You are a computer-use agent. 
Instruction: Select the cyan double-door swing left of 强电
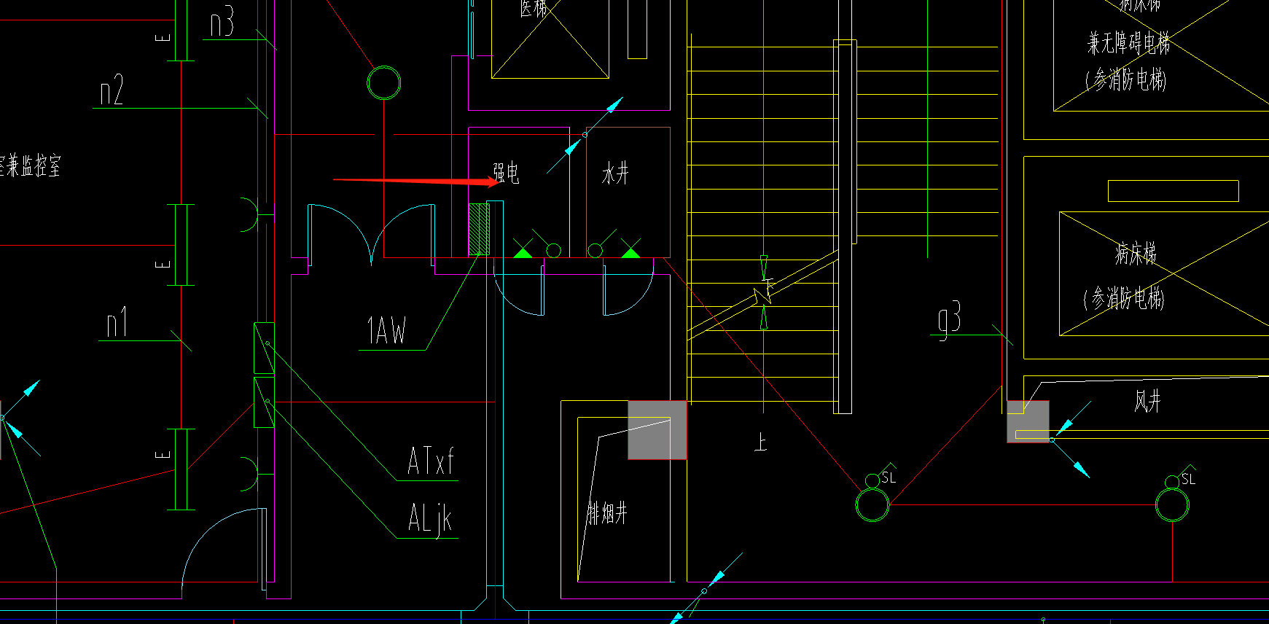click(x=372, y=233)
